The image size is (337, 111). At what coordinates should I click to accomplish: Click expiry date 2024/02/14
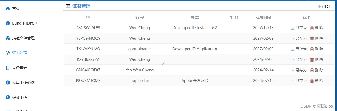(263, 70)
